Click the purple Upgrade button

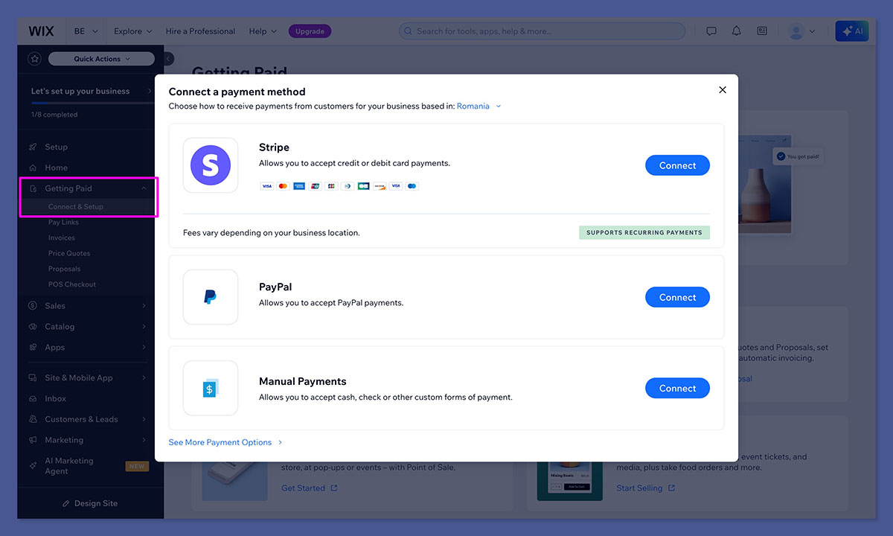pos(310,31)
